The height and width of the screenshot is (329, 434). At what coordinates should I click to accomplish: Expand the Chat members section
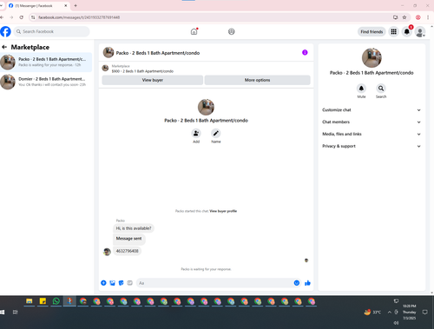click(x=372, y=122)
